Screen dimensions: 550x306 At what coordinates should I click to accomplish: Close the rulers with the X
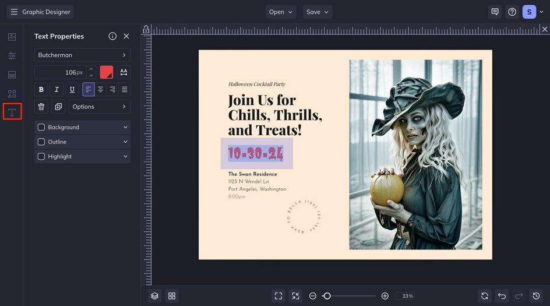[544, 29]
